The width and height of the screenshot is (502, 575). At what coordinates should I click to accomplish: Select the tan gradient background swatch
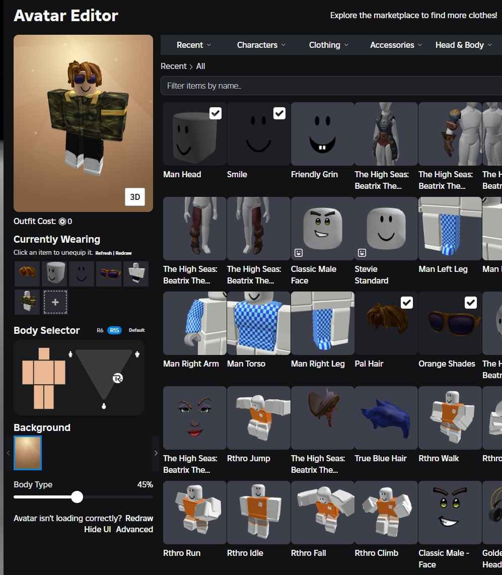click(x=28, y=453)
